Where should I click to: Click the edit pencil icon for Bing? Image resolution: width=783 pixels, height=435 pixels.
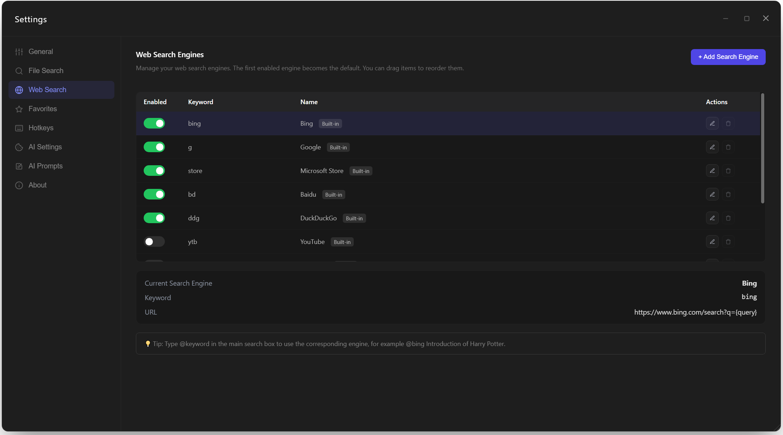point(712,123)
